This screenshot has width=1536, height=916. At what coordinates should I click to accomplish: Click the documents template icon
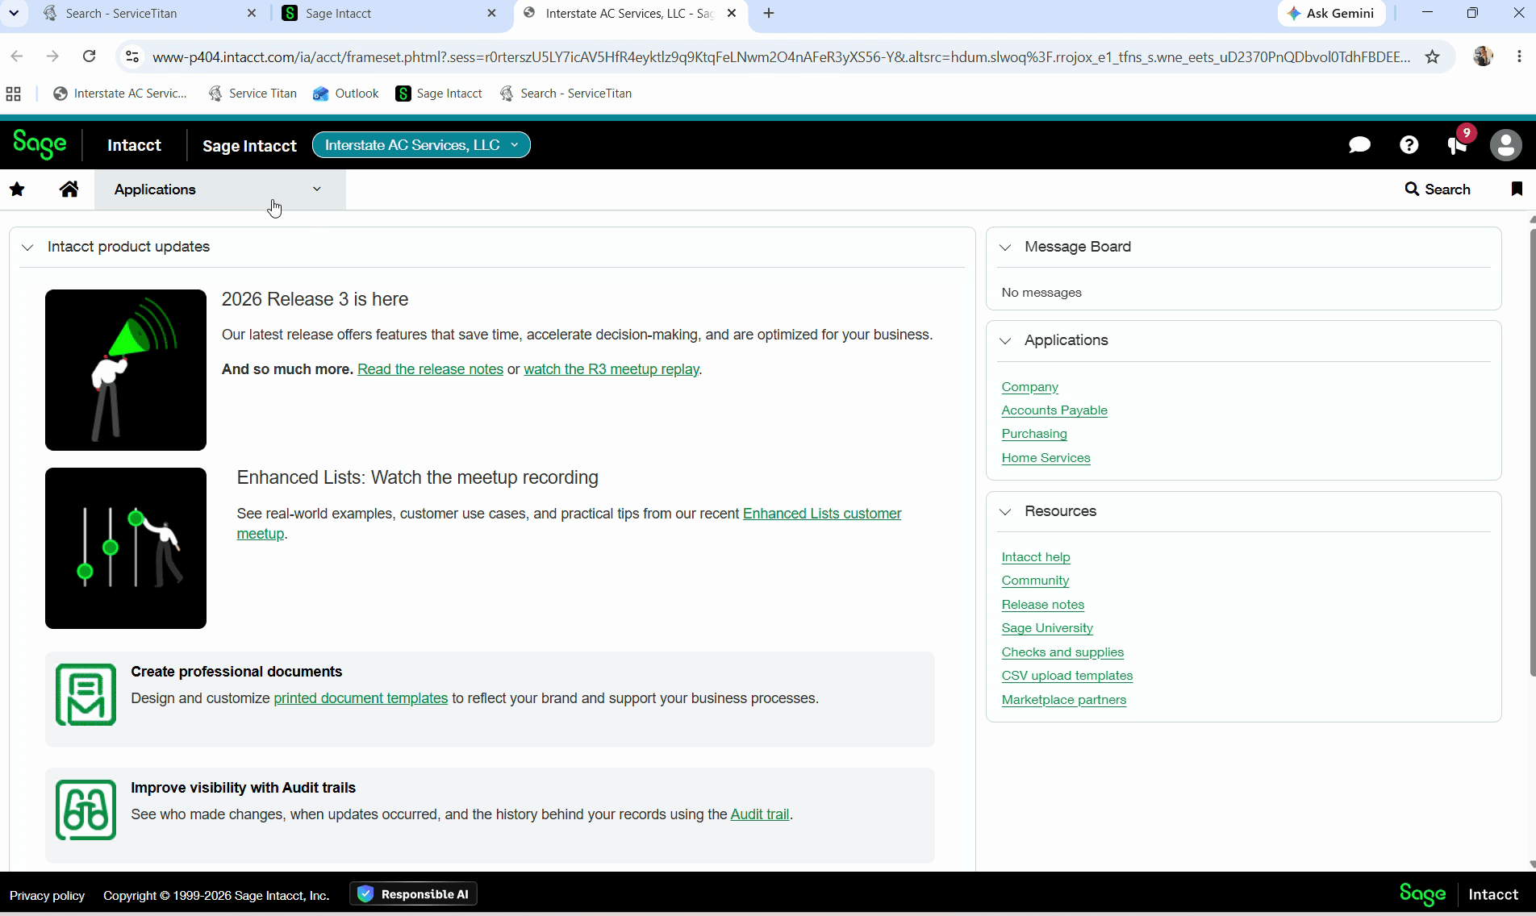(86, 695)
